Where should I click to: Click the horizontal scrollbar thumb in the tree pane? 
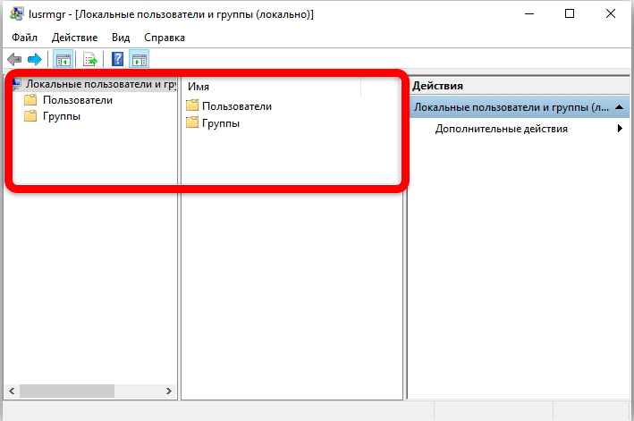click(x=67, y=391)
